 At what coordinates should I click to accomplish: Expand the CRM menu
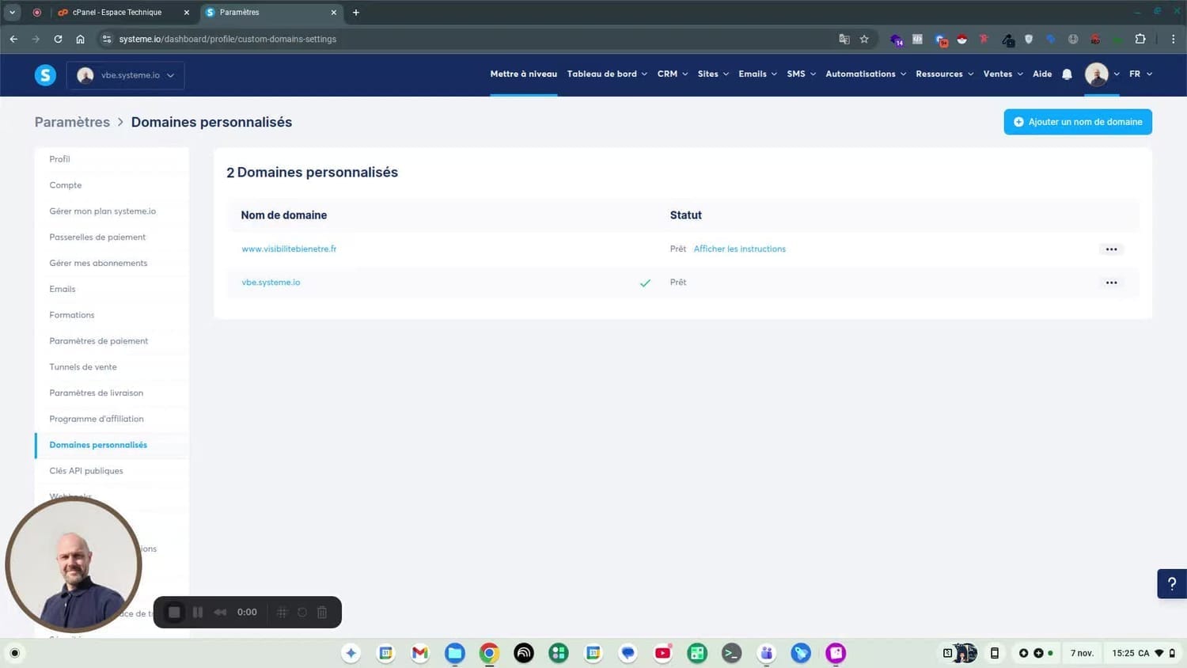(672, 74)
